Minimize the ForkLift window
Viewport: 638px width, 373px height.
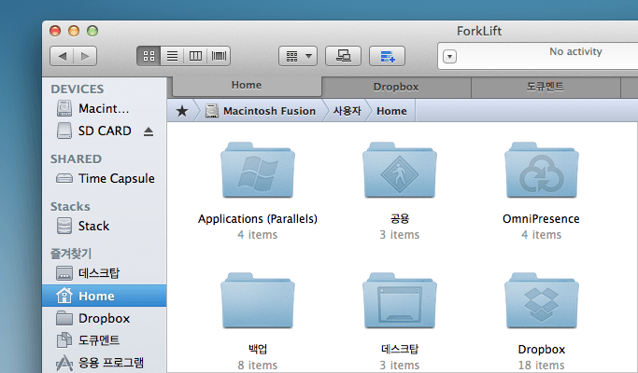[x=74, y=31]
